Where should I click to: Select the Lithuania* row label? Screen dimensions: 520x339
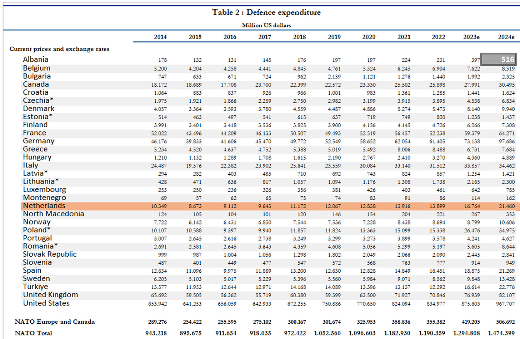tap(41, 181)
